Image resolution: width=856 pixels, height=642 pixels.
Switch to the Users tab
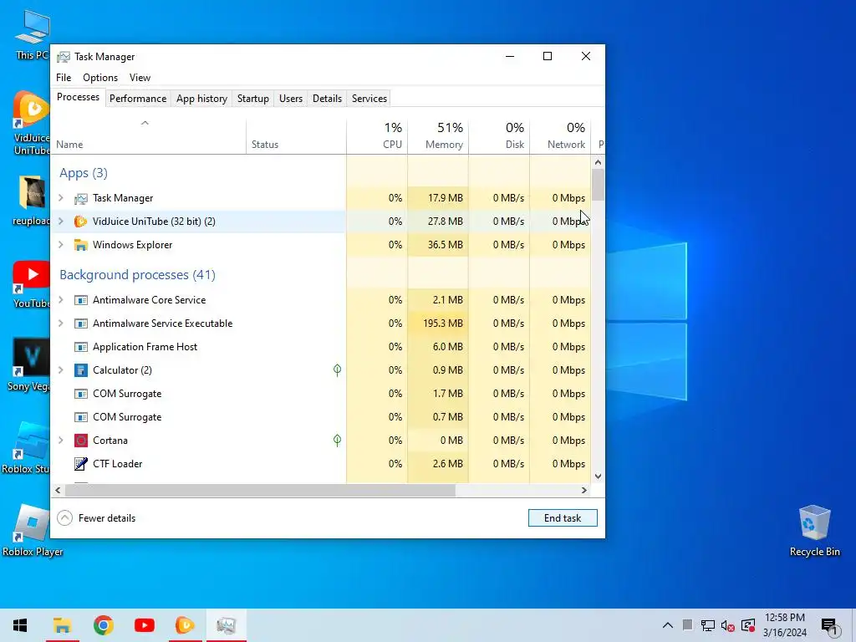pos(290,99)
